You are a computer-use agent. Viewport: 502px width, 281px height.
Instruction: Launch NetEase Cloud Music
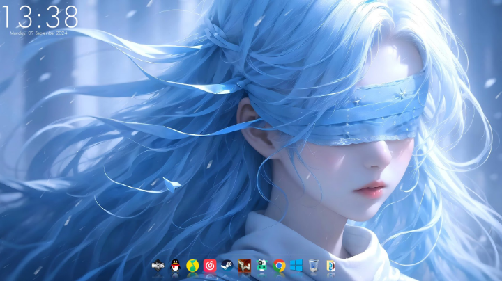coord(210,266)
